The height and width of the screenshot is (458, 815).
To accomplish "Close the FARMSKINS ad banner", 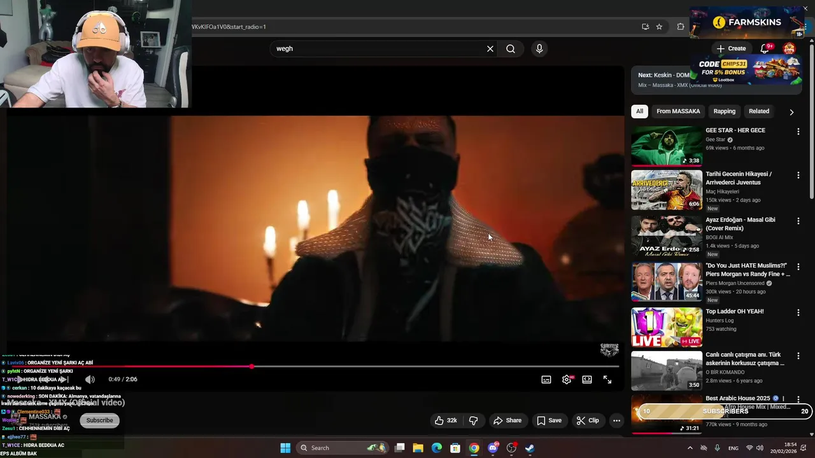I will point(805,9).
